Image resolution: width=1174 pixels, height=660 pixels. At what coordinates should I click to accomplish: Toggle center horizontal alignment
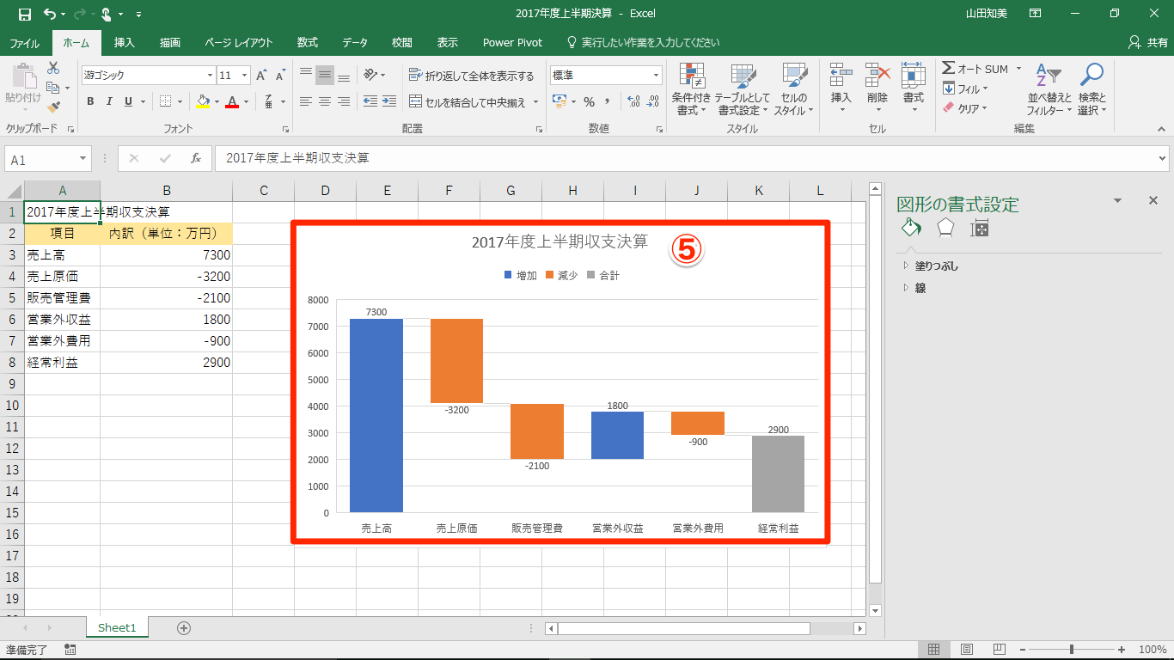[x=325, y=101]
